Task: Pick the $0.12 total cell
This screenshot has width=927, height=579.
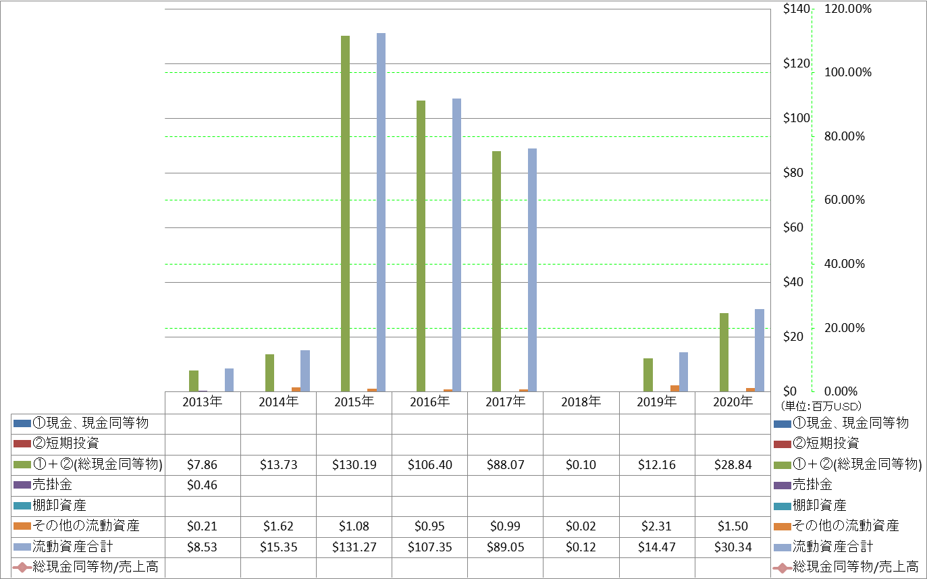Action: [581, 547]
